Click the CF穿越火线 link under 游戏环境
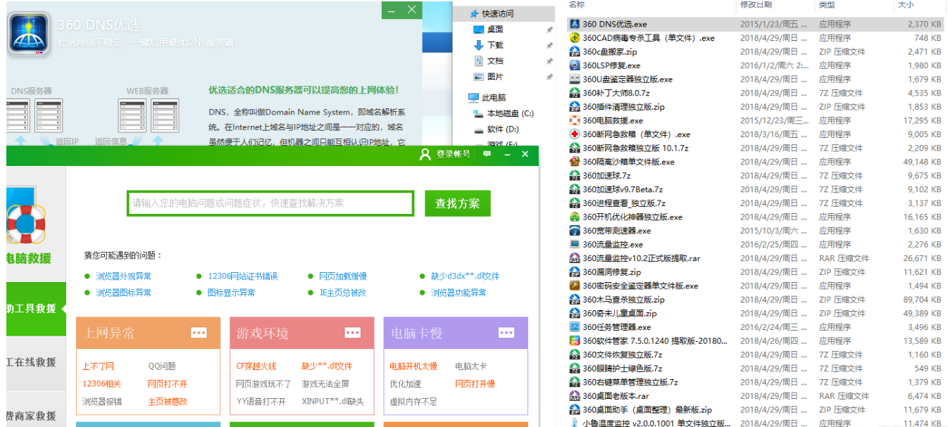The height and width of the screenshot is (427, 948). pos(256,366)
